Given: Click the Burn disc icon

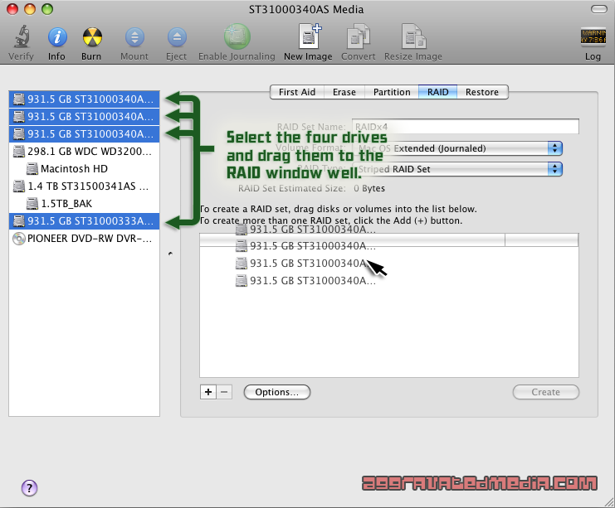Looking at the screenshot, I should coord(91,38).
